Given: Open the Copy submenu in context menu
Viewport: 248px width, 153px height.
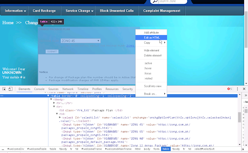Looking at the screenshot, I should 151,42.
